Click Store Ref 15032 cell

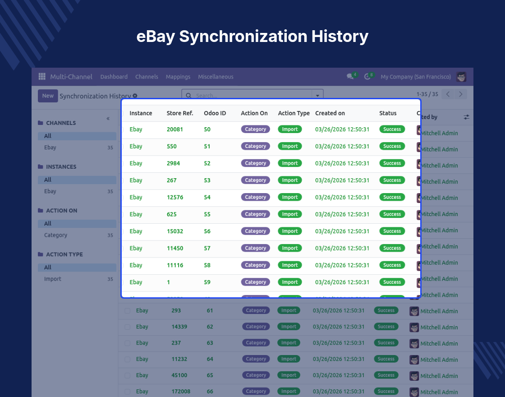point(174,231)
